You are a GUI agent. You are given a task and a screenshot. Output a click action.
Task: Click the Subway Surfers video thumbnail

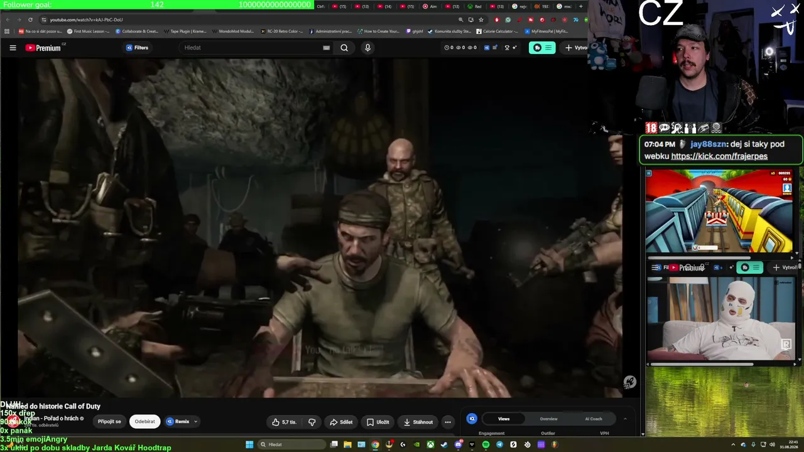click(719, 211)
